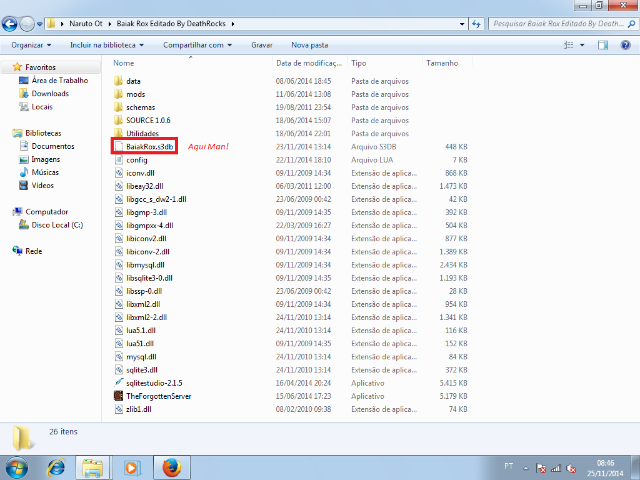Select the SOURCE 1.0.6 folder icon
The width and height of the screenshot is (640, 480).
point(118,120)
